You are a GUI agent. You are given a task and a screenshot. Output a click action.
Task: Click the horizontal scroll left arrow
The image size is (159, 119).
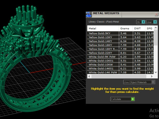pos(89,76)
